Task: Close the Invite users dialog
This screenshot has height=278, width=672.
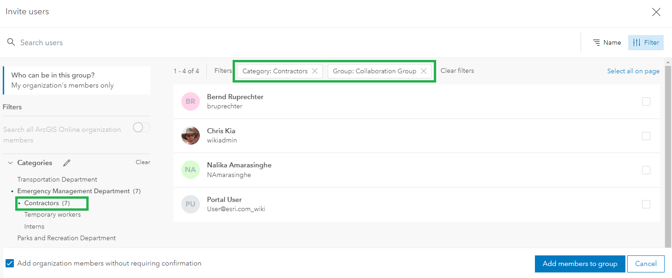Action: (x=656, y=12)
